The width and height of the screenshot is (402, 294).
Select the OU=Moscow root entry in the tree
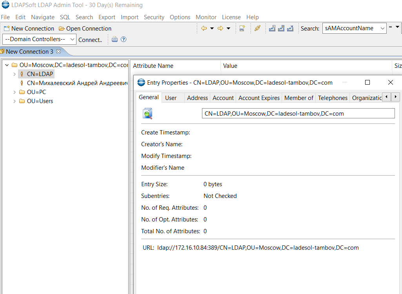[74, 65]
